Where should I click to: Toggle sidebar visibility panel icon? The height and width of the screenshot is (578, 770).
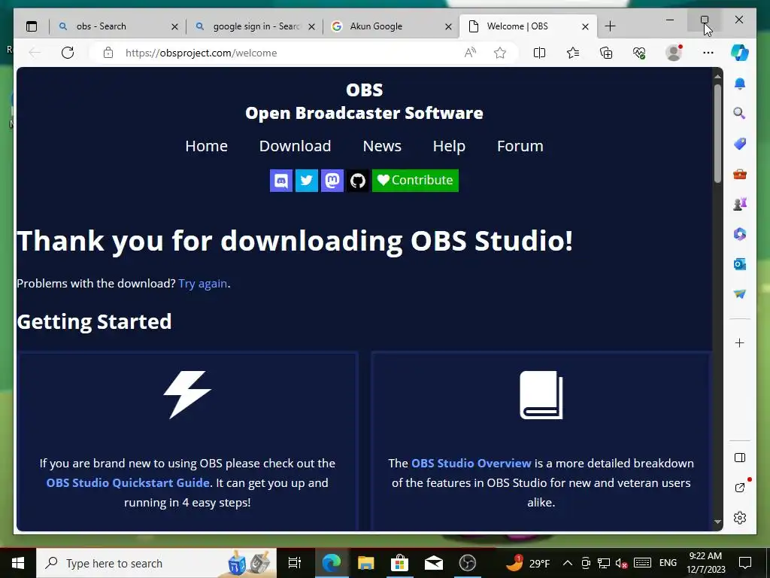740,458
